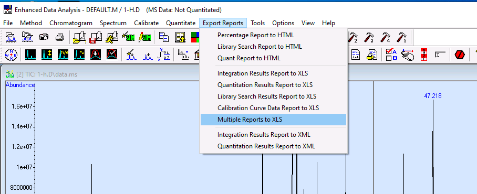The width and height of the screenshot is (477, 194).
Task: Click the red stop hexagon icon
Action: pyautogui.click(x=460, y=55)
